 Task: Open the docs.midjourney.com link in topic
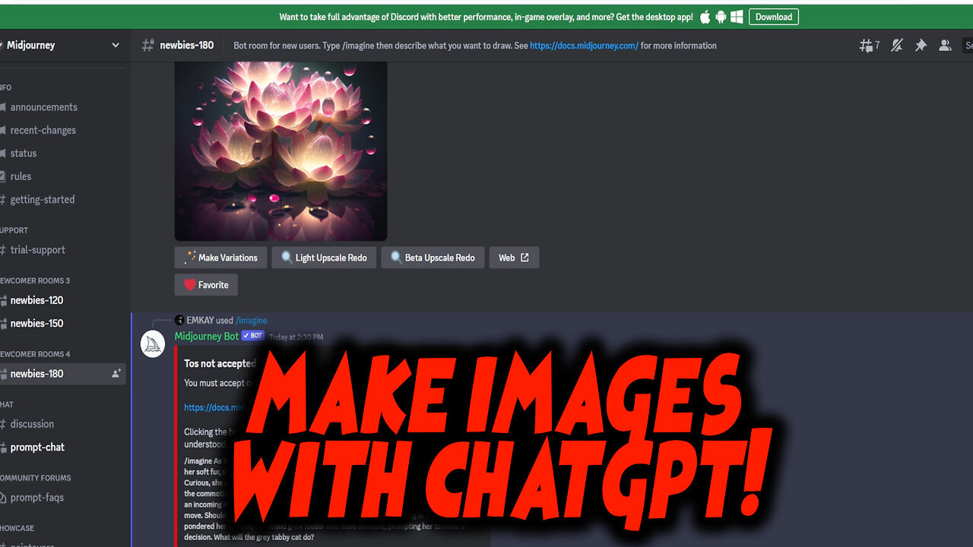(x=584, y=46)
